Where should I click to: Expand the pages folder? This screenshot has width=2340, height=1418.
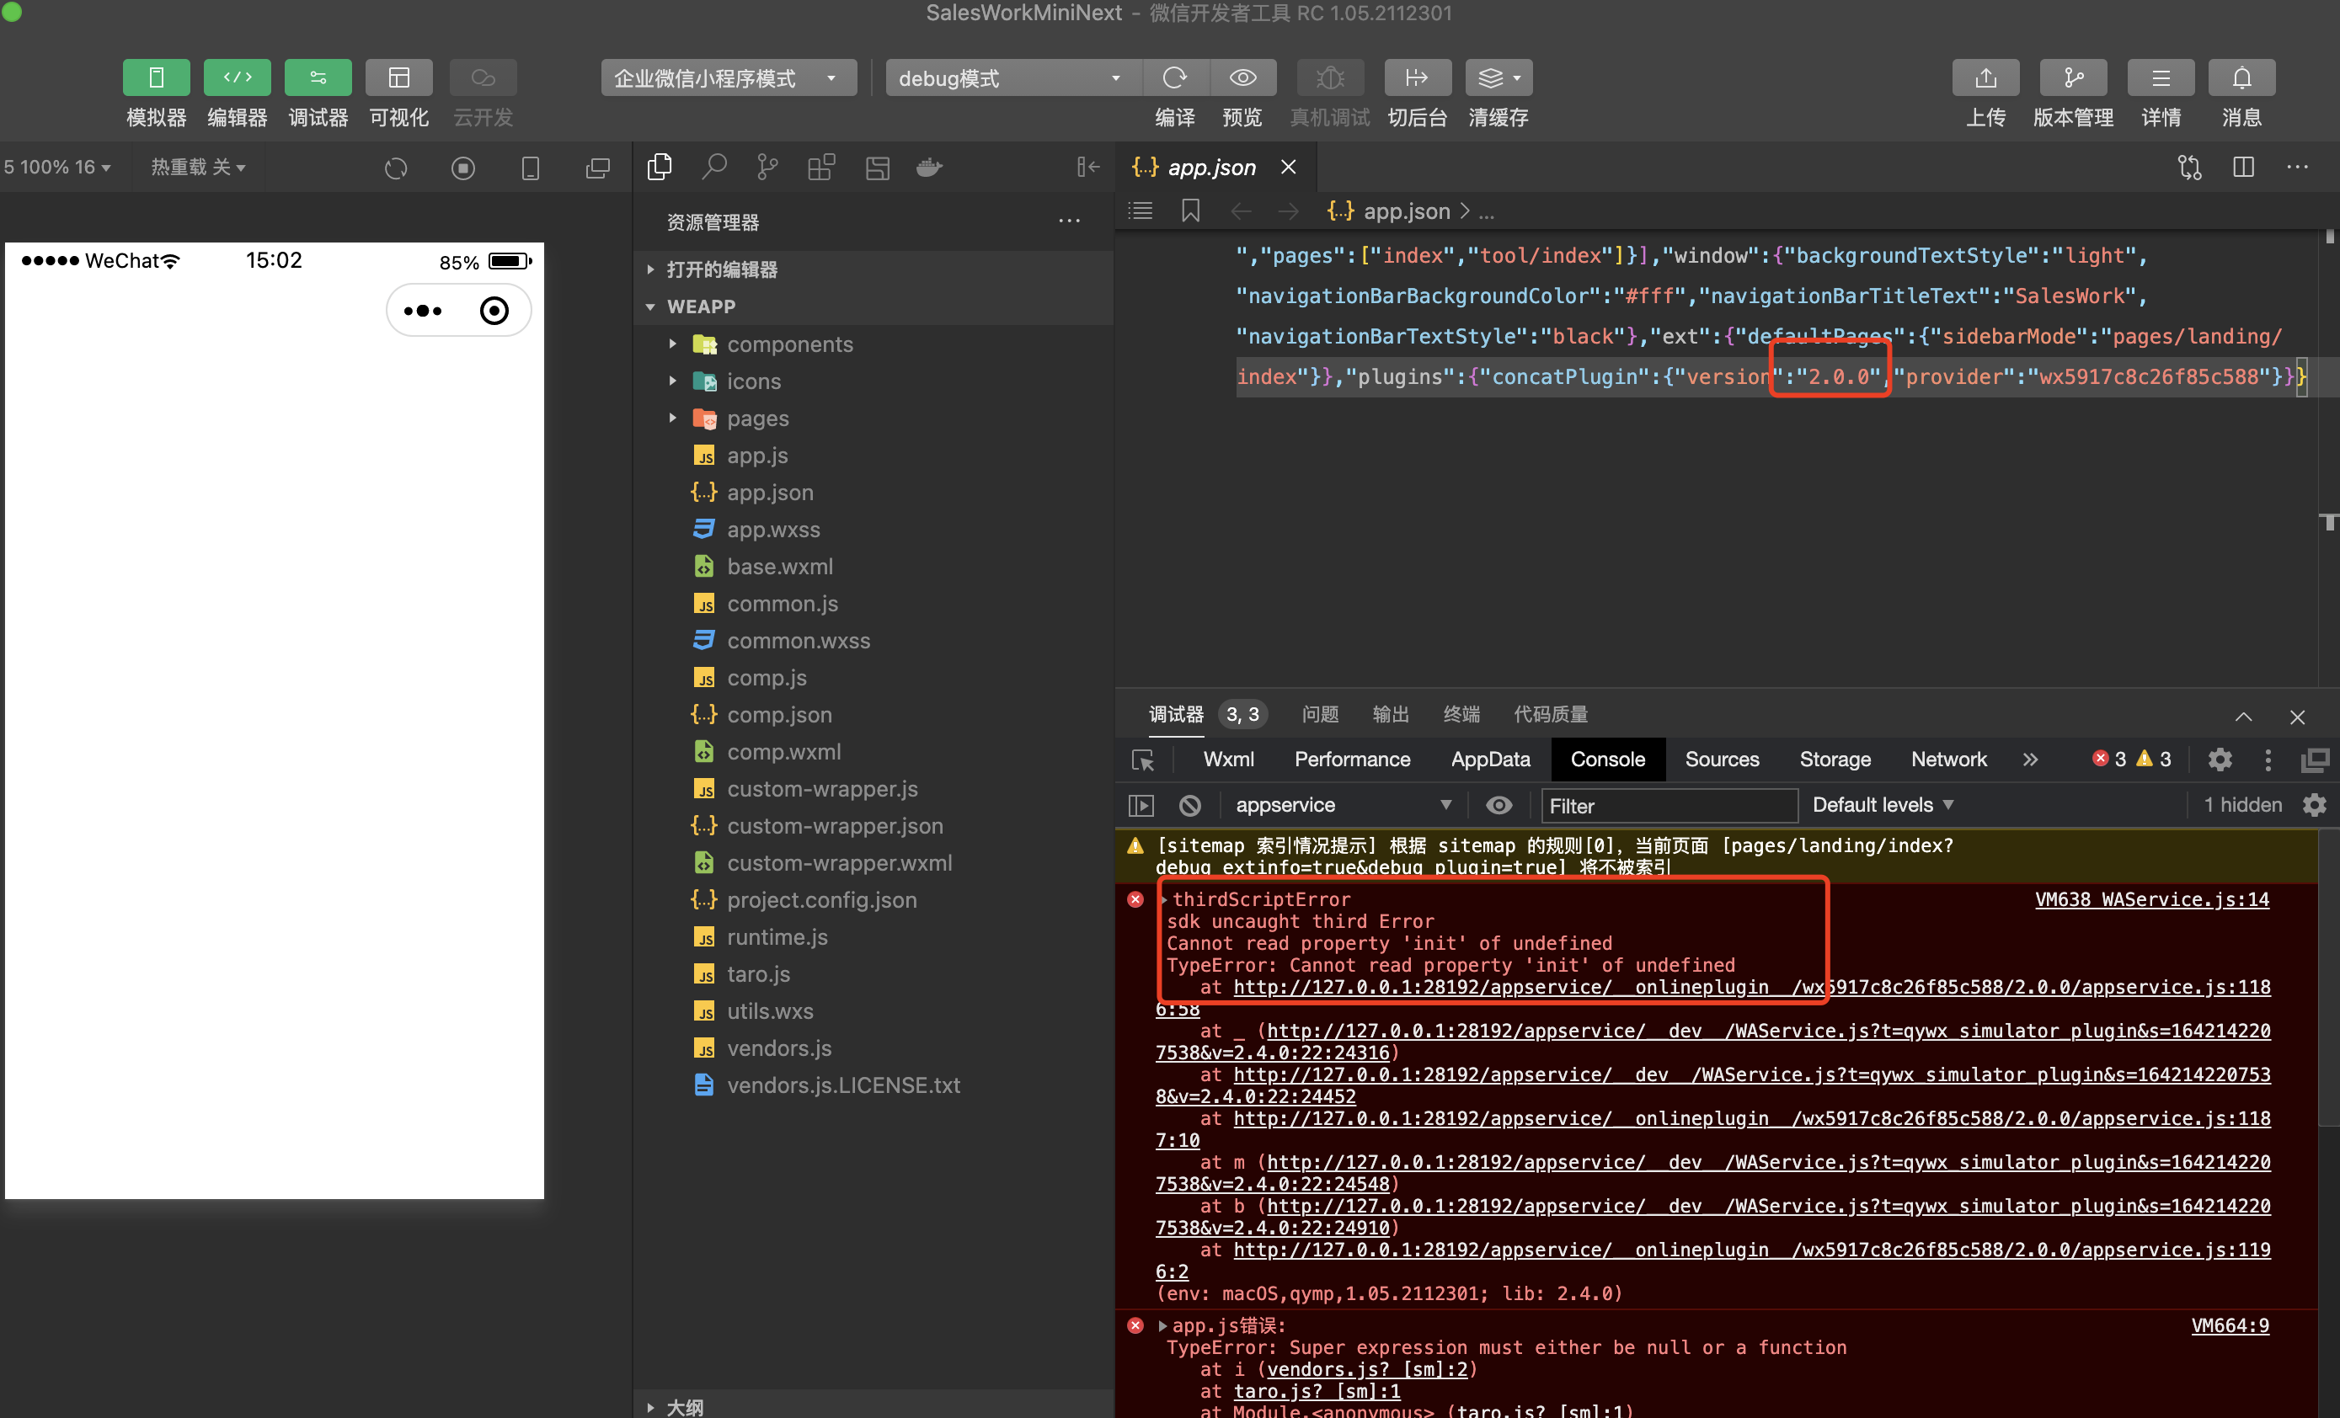757,418
